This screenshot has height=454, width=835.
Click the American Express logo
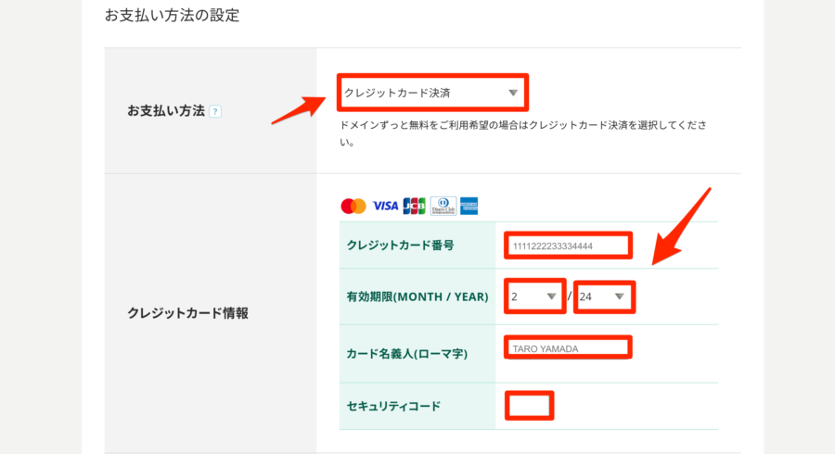469,206
